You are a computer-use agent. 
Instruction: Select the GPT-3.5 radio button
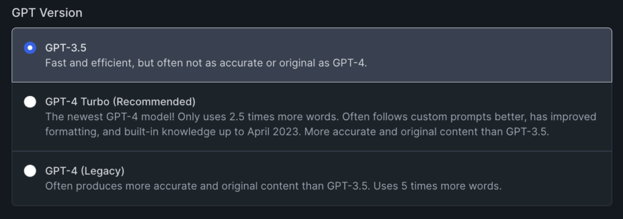(x=30, y=48)
